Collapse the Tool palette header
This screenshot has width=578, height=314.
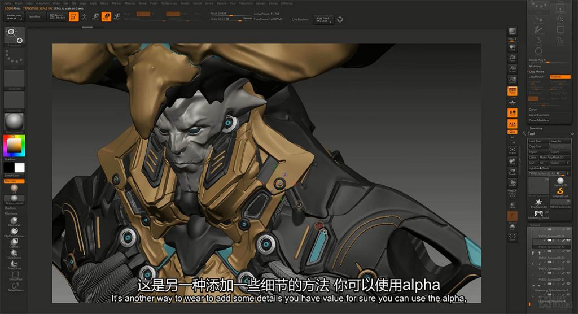[531, 134]
